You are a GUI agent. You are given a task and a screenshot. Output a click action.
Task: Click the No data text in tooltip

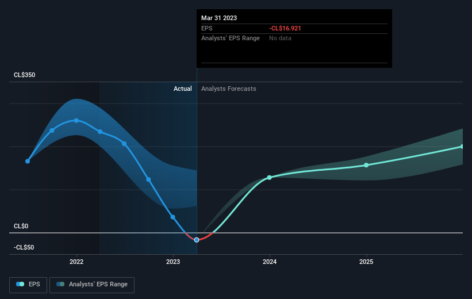[x=280, y=39]
